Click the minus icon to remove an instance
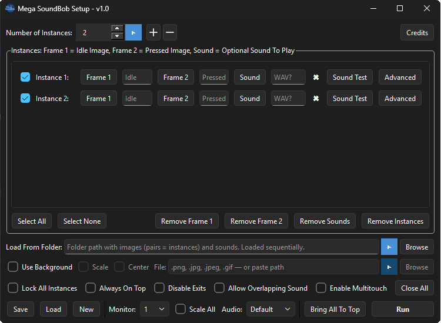 click(x=169, y=32)
